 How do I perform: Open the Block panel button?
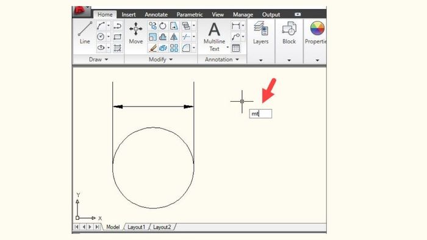(289, 33)
